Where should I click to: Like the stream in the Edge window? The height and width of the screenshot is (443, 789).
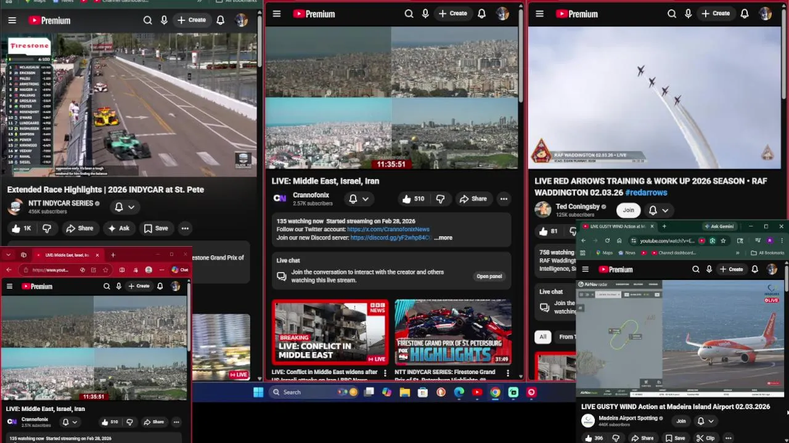click(108, 422)
